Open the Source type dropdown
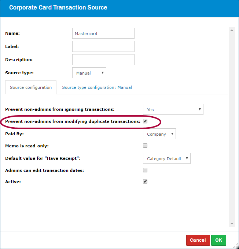Viewport: 239px width, 249px height. pos(89,73)
